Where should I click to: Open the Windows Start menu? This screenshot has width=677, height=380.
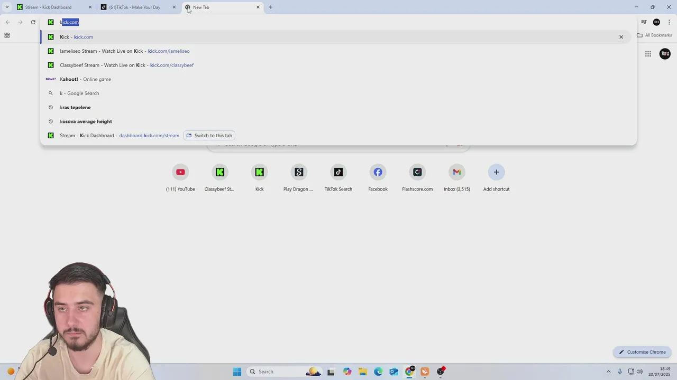click(x=237, y=372)
